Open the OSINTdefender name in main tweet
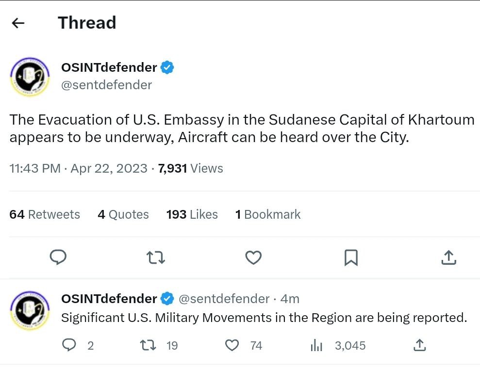 click(109, 67)
